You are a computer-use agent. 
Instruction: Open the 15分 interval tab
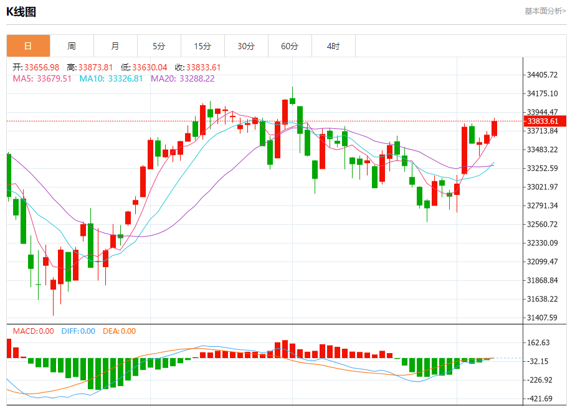point(203,46)
